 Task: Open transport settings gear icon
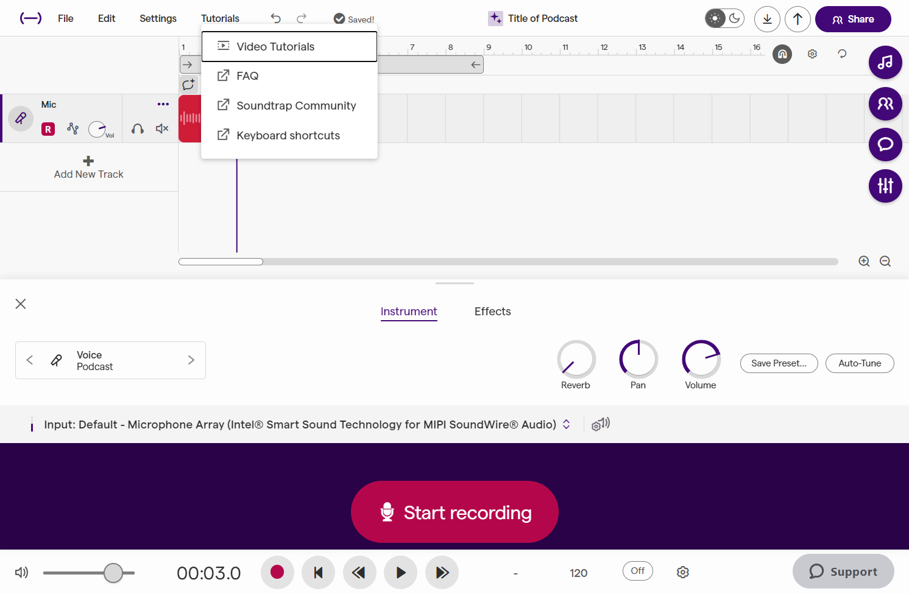683,572
